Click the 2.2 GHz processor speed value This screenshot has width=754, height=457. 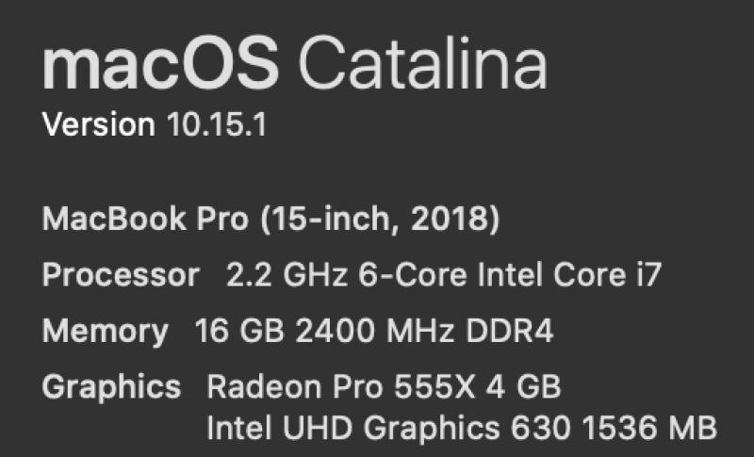(287, 275)
